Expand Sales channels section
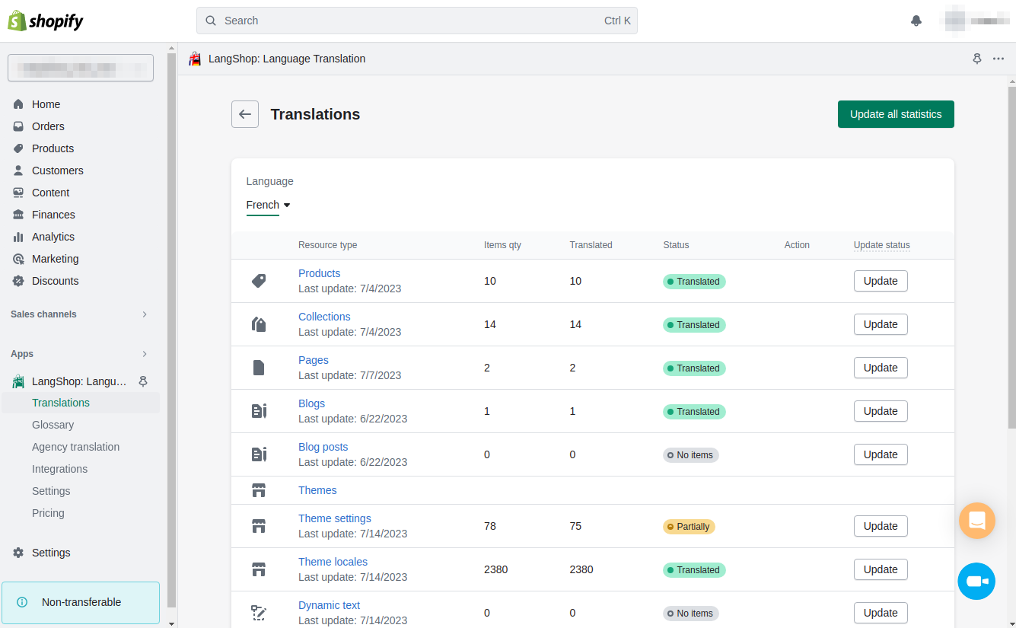The height and width of the screenshot is (628, 1016). click(x=145, y=314)
